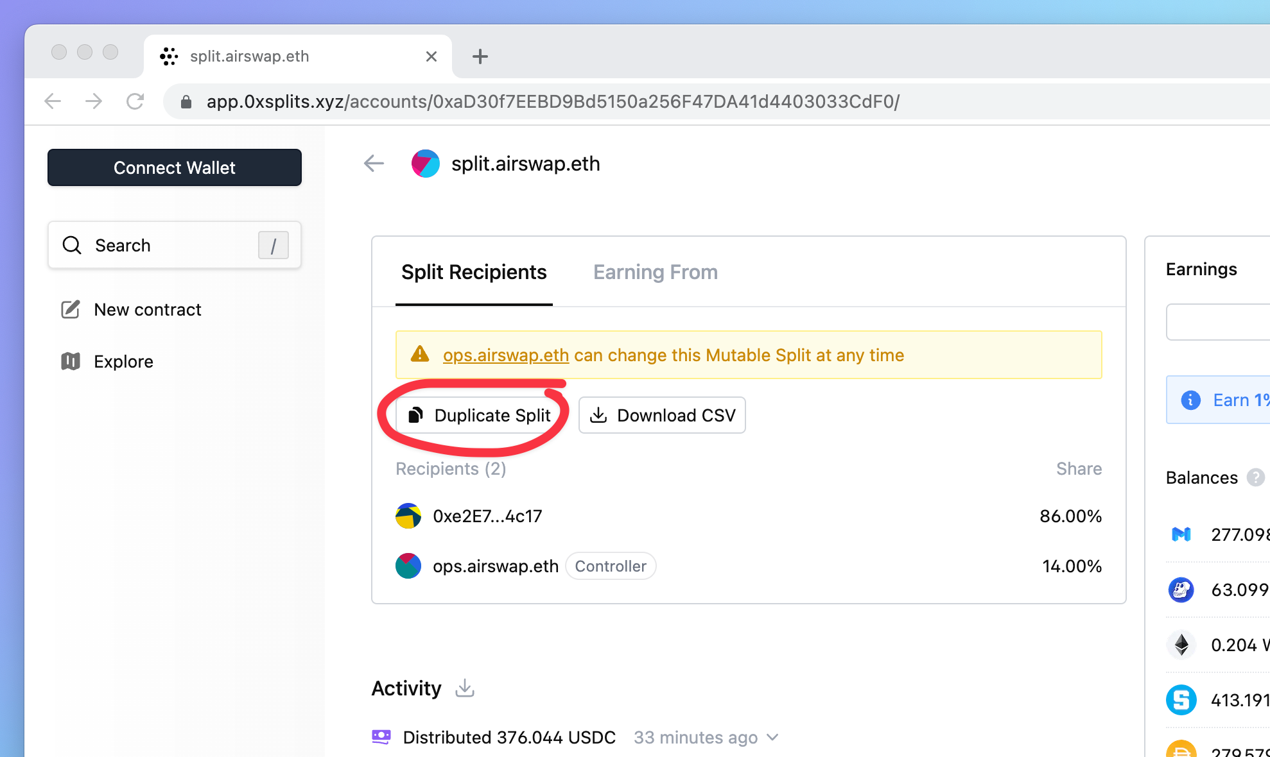Click the back arrow beside split.airswap.eth
This screenshot has width=1270, height=757.
point(374,164)
